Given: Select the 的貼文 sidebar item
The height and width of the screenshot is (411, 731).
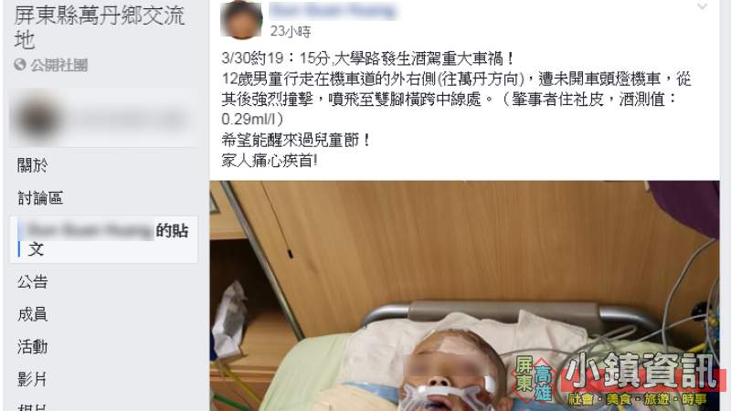Looking at the screenshot, I should tap(104, 239).
